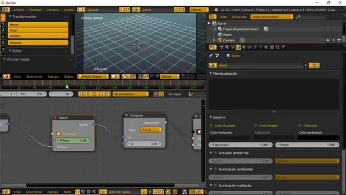
Task: Select World in the outliner
Action: [x=227, y=35]
